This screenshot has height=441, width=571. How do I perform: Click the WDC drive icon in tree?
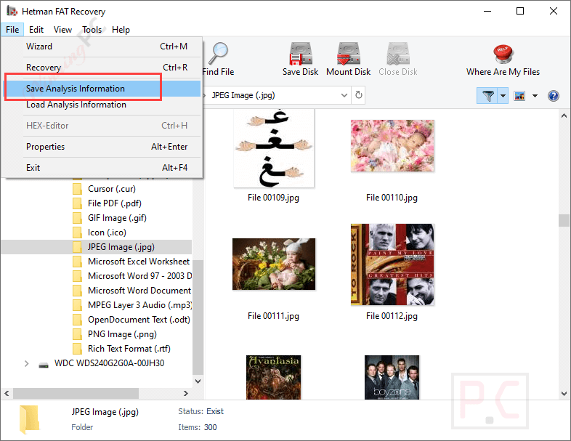coord(44,365)
